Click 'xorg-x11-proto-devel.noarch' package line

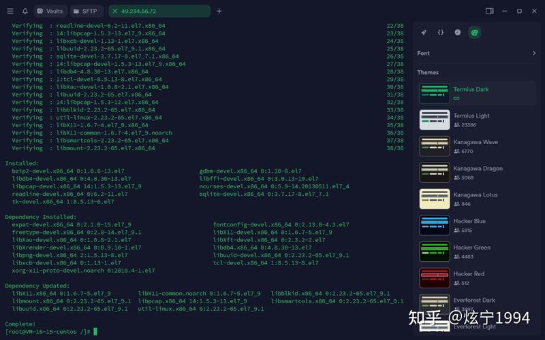click(x=83, y=271)
